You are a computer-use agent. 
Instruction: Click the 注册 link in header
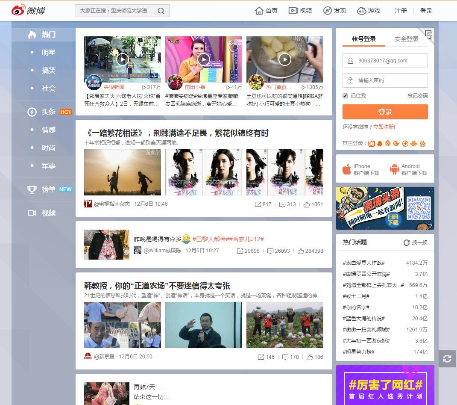401,11
